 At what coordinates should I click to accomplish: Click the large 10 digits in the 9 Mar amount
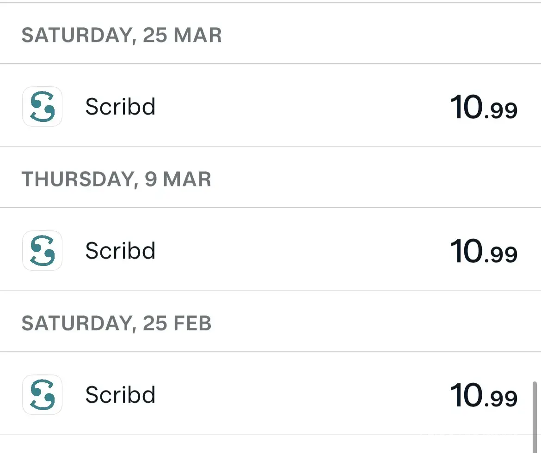point(467,251)
